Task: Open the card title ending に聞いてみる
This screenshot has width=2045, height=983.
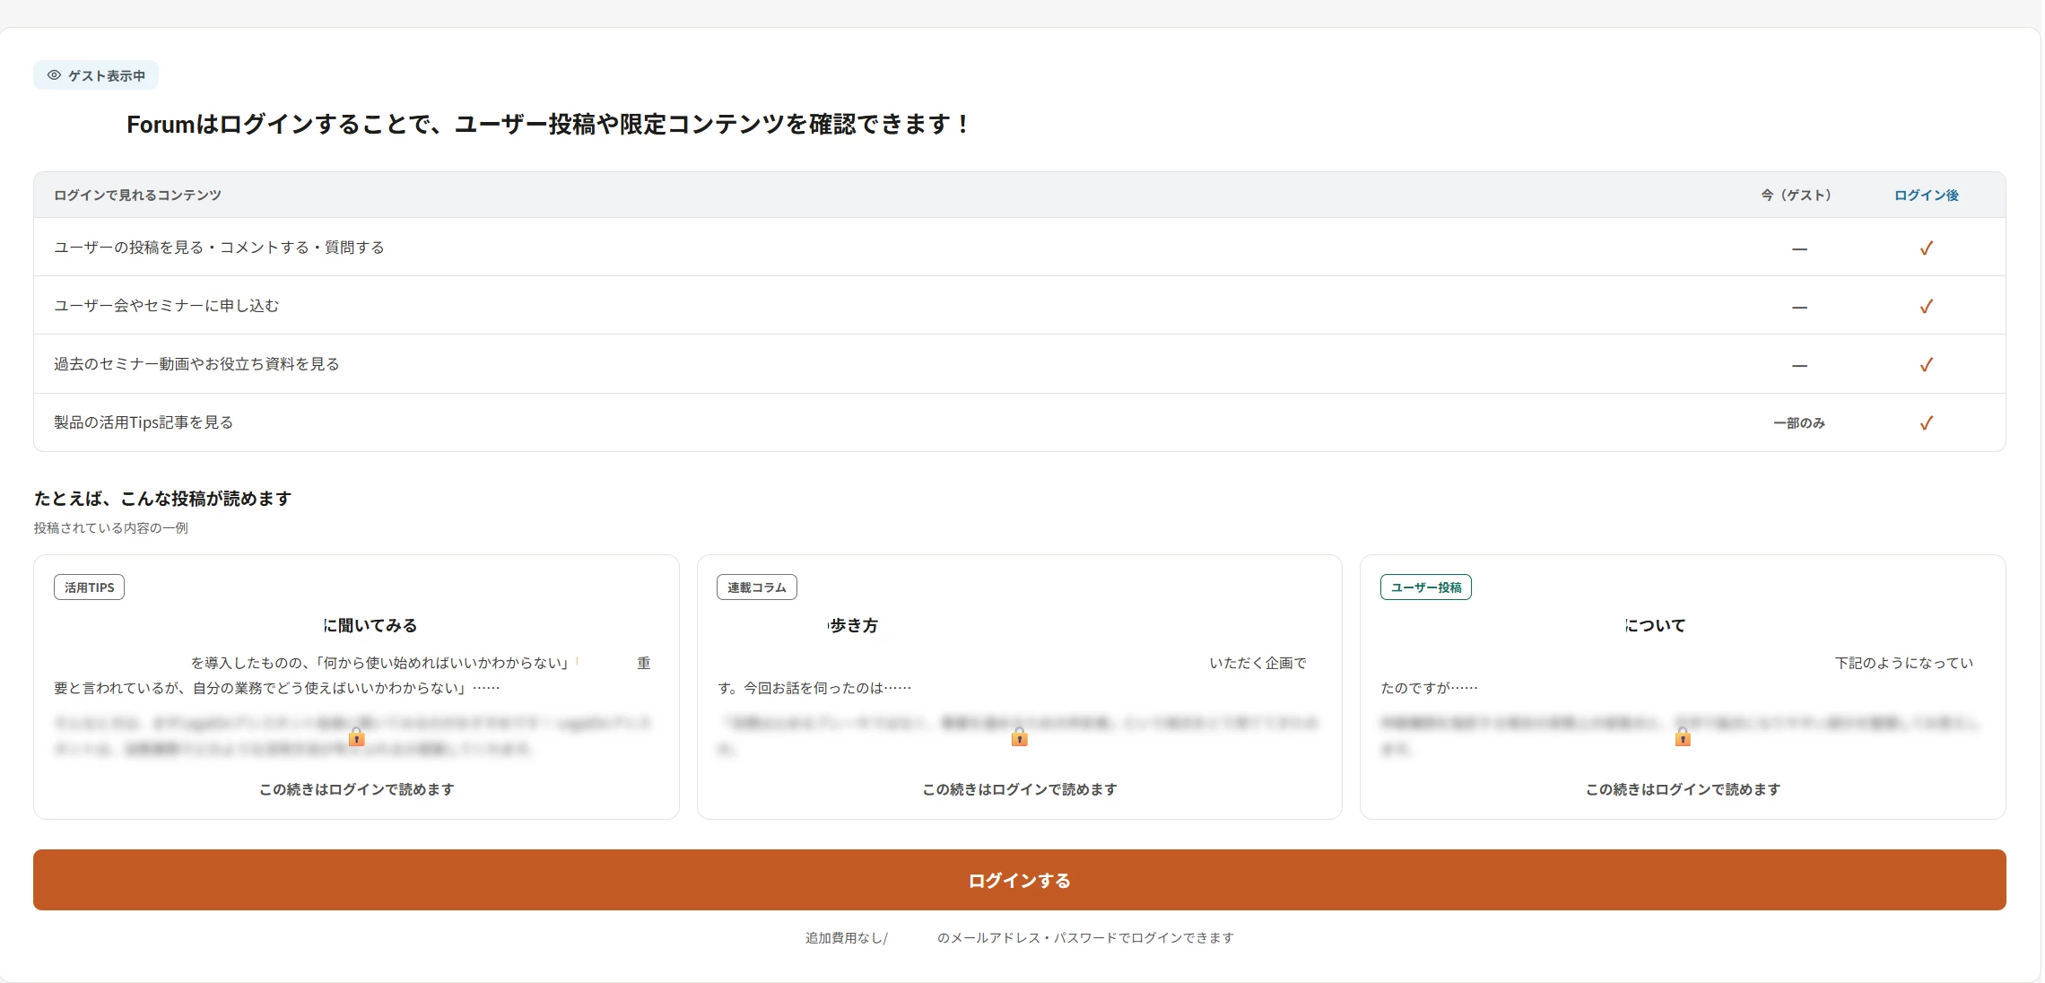Action: point(370,625)
